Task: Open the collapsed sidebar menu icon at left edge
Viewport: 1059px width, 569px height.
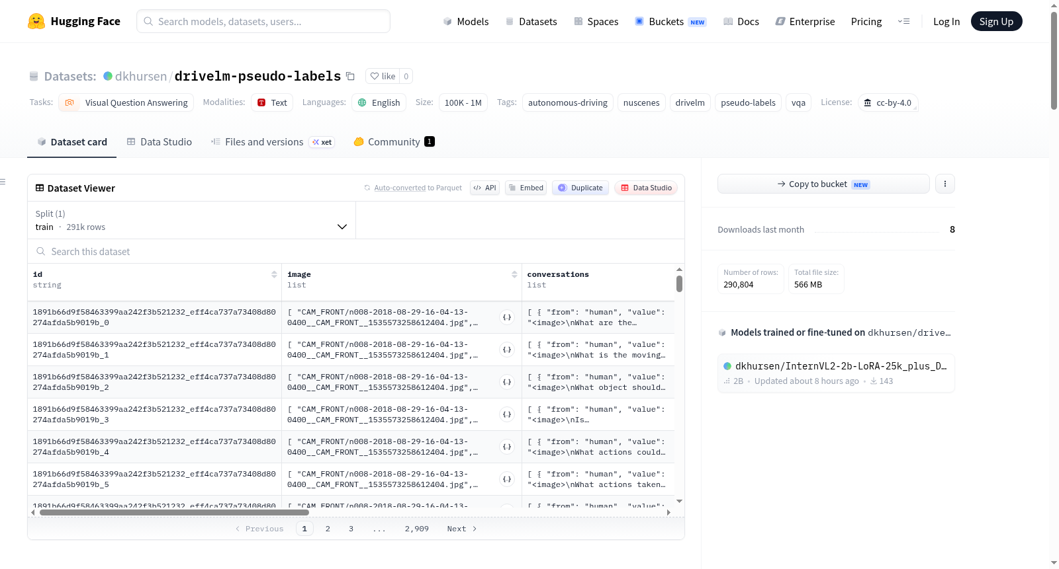Action: tap(3, 182)
